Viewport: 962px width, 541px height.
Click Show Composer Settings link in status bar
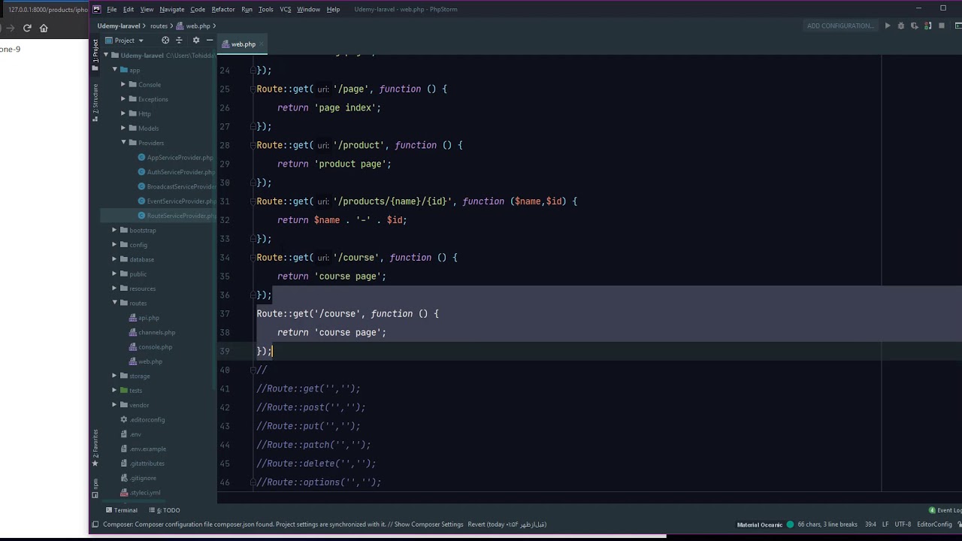429,524
